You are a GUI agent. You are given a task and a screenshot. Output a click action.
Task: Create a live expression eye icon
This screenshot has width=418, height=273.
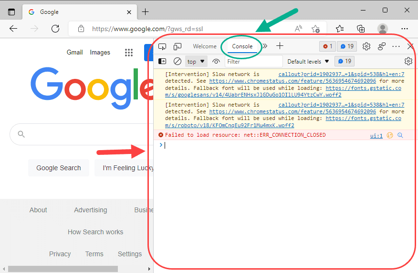[216, 62]
